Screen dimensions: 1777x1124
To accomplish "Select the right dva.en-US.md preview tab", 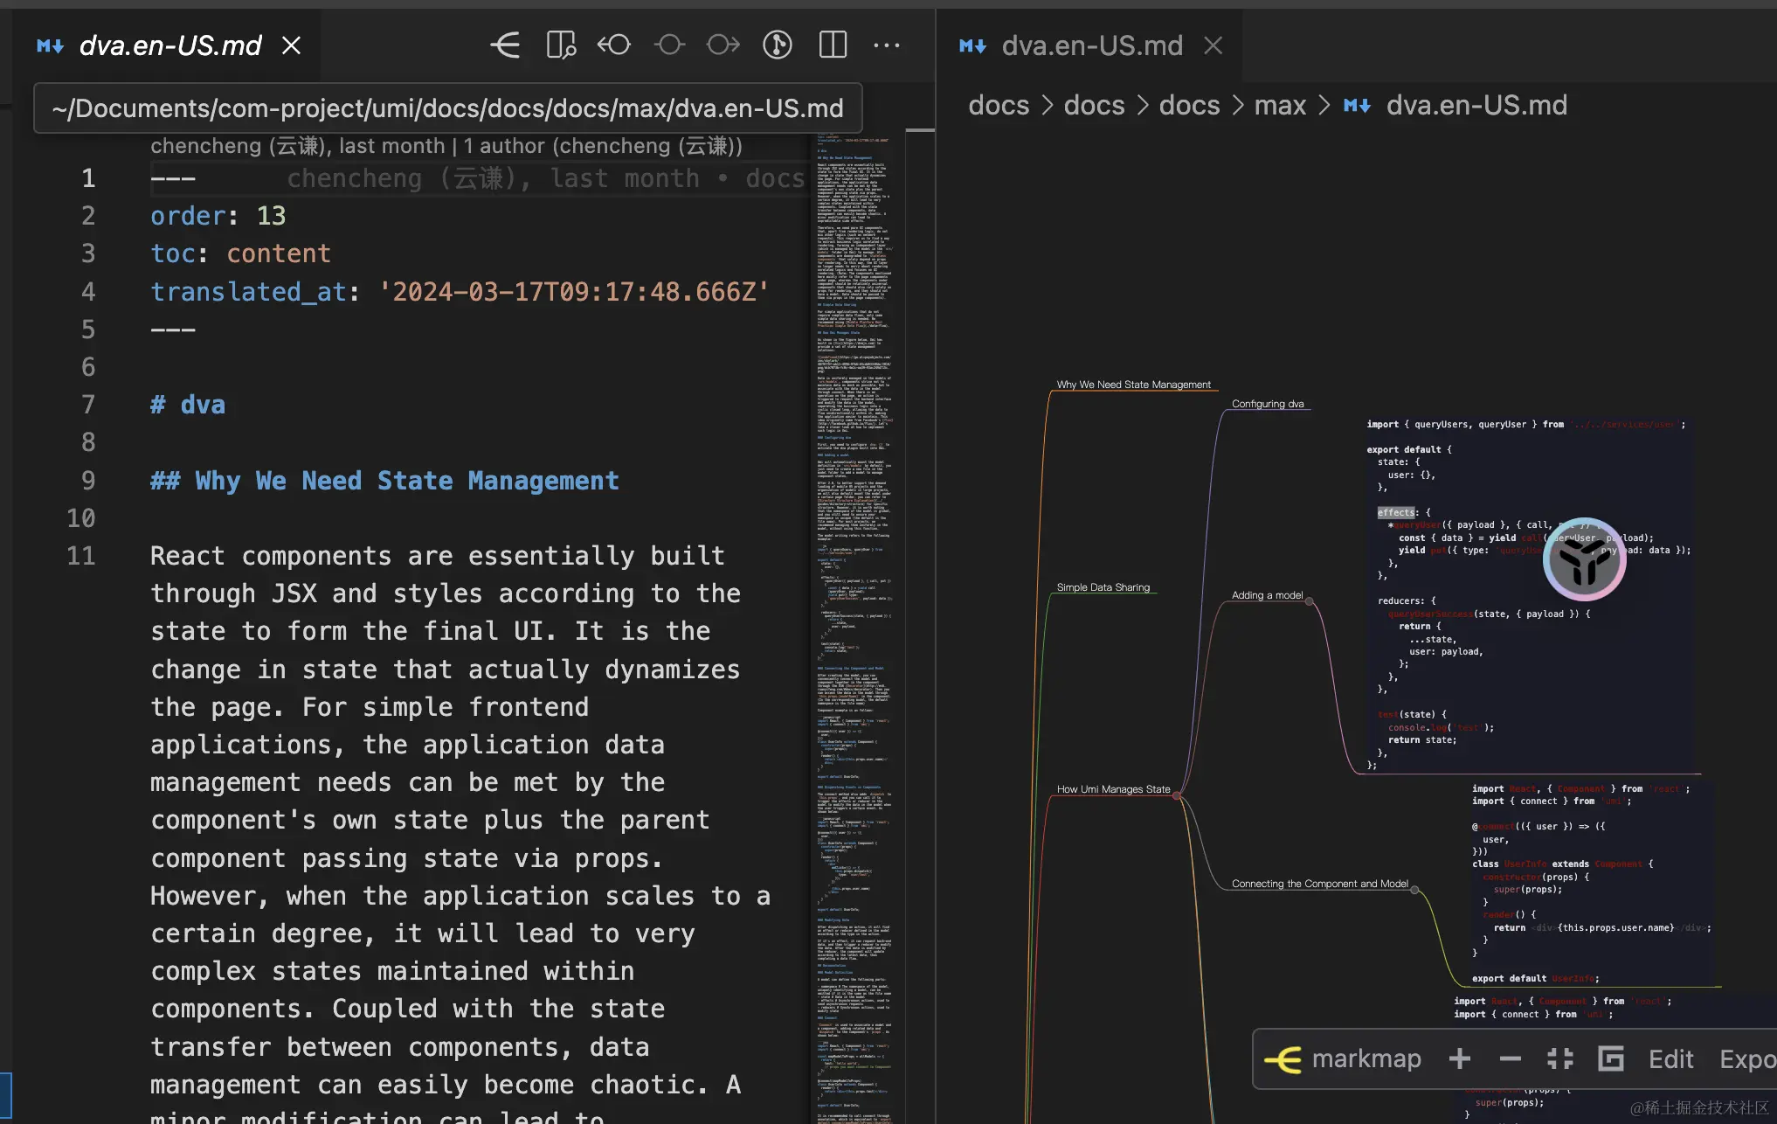I will pos(1091,45).
